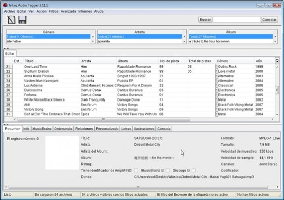Open the Filtros menu

pos(54,11)
